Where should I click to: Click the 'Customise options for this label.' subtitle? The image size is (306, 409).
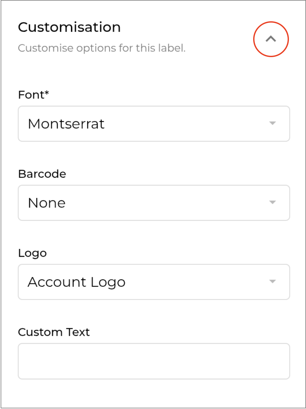[x=101, y=48]
